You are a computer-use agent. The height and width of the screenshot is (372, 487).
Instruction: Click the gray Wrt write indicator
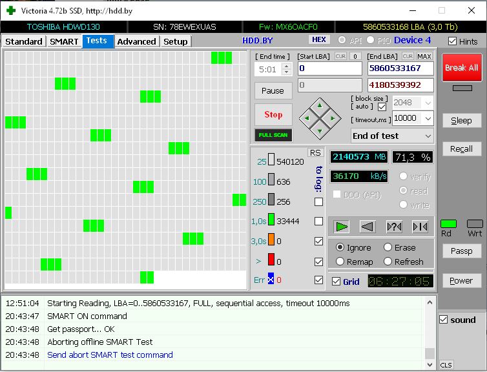tap(475, 223)
